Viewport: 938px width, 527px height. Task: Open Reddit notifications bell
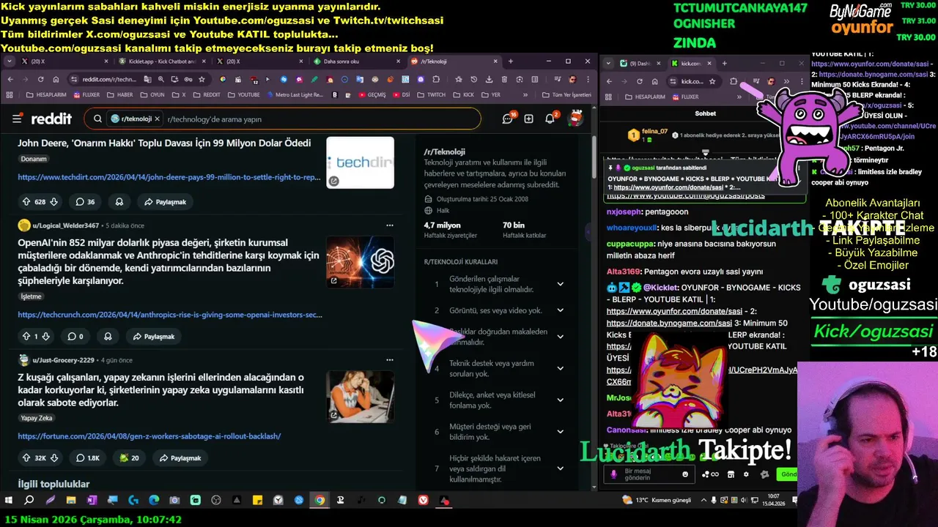click(x=550, y=119)
